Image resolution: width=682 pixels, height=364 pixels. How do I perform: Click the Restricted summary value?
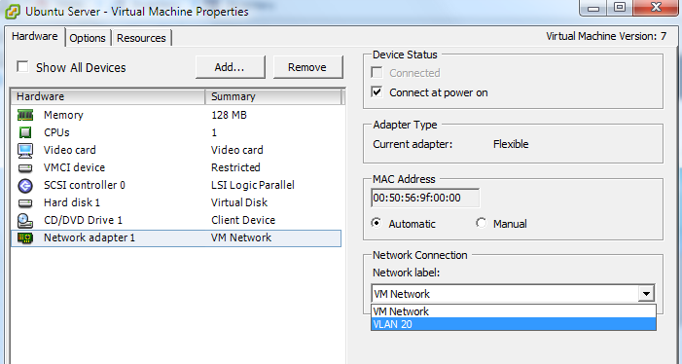[235, 167]
